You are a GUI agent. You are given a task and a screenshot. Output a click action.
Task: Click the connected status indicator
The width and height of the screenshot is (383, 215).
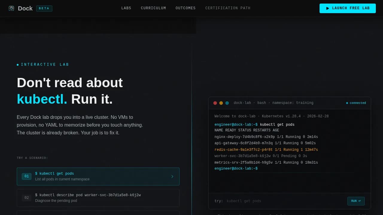(x=356, y=103)
